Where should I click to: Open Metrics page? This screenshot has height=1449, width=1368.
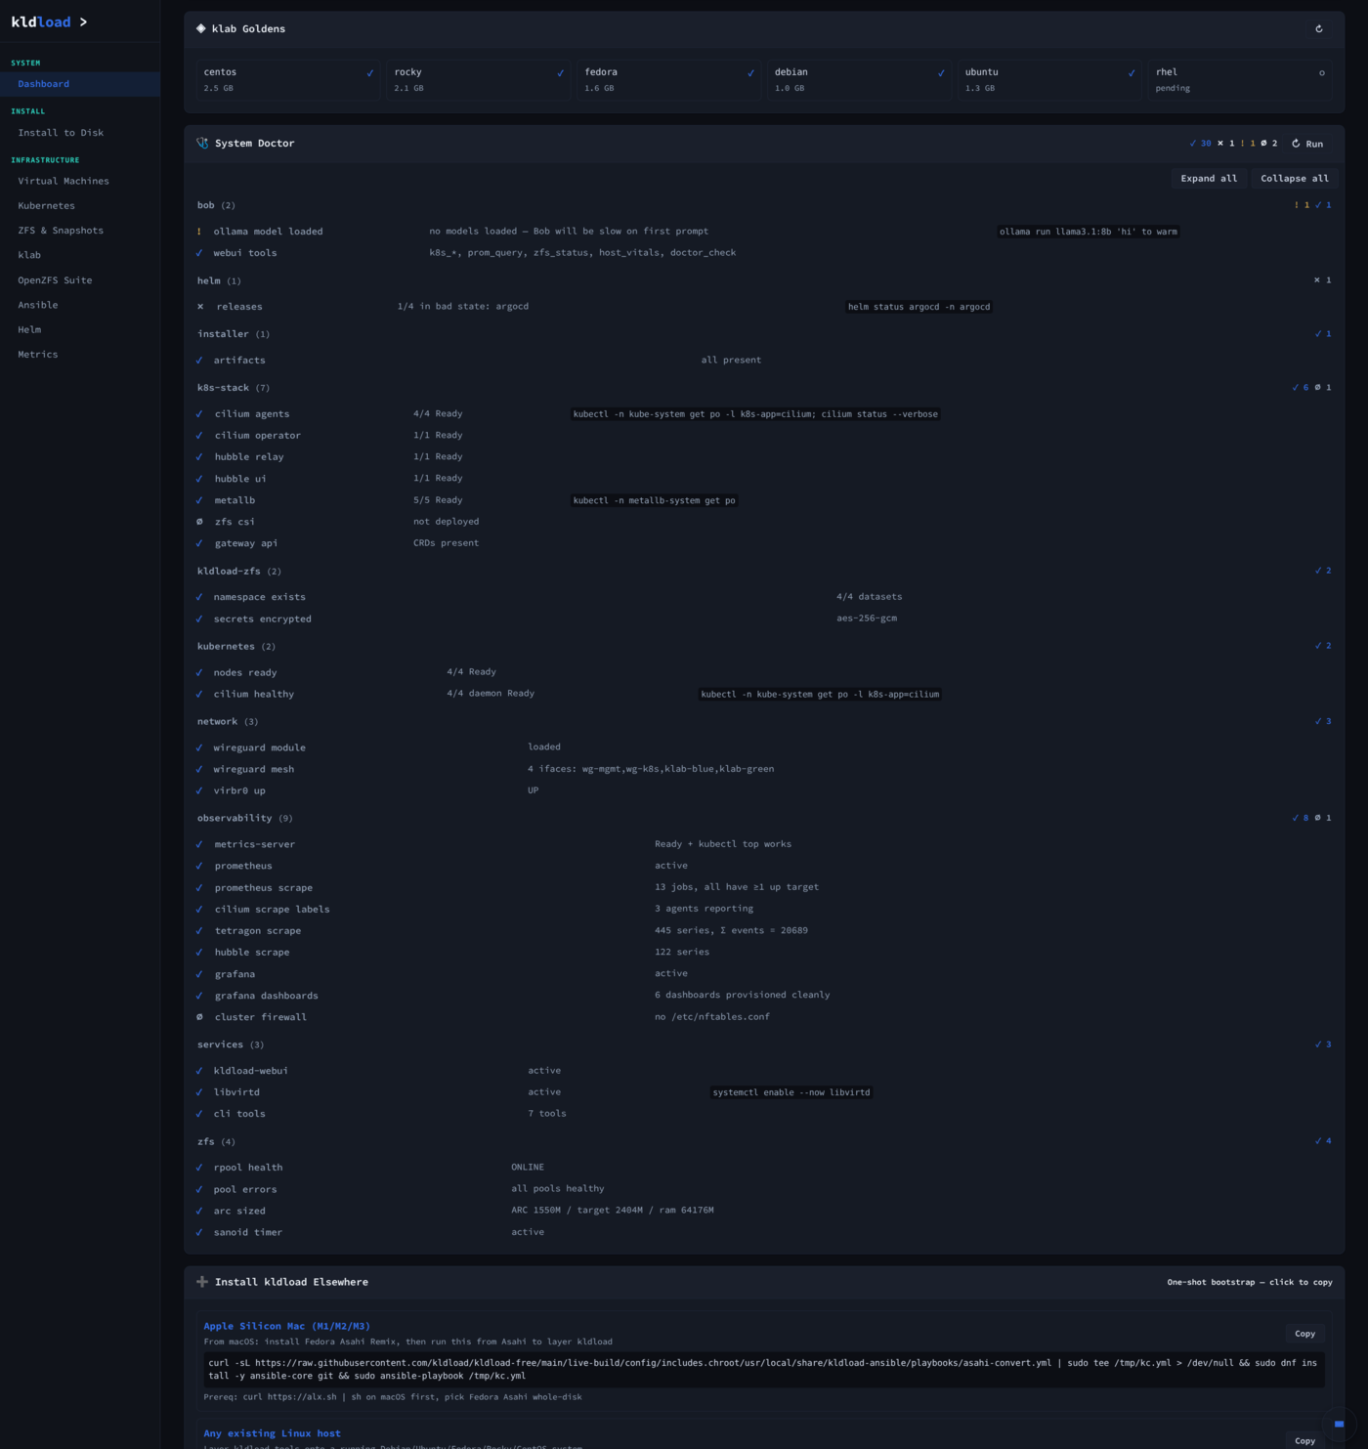point(80,355)
